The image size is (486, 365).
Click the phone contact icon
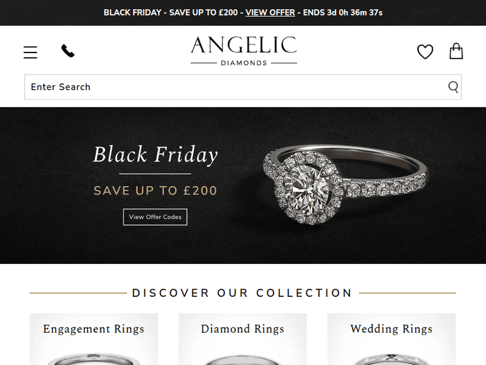[68, 51]
